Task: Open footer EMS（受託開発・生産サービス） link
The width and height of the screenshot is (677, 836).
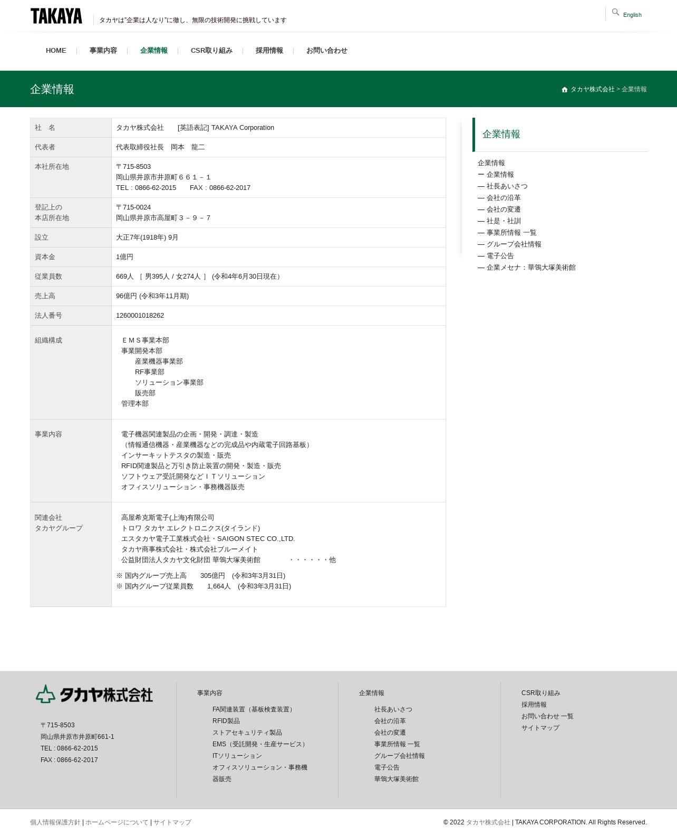Action: point(260,744)
